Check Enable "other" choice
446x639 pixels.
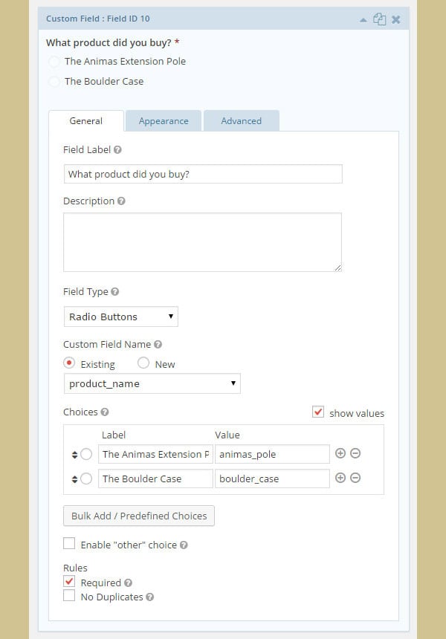[69, 543]
